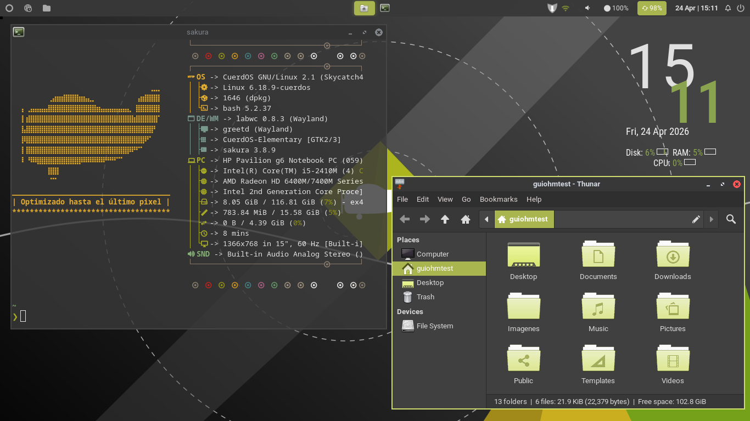The image size is (750, 421).
Task: Click the terminal line "bash 5.2.37"
Action: click(x=247, y=109)
